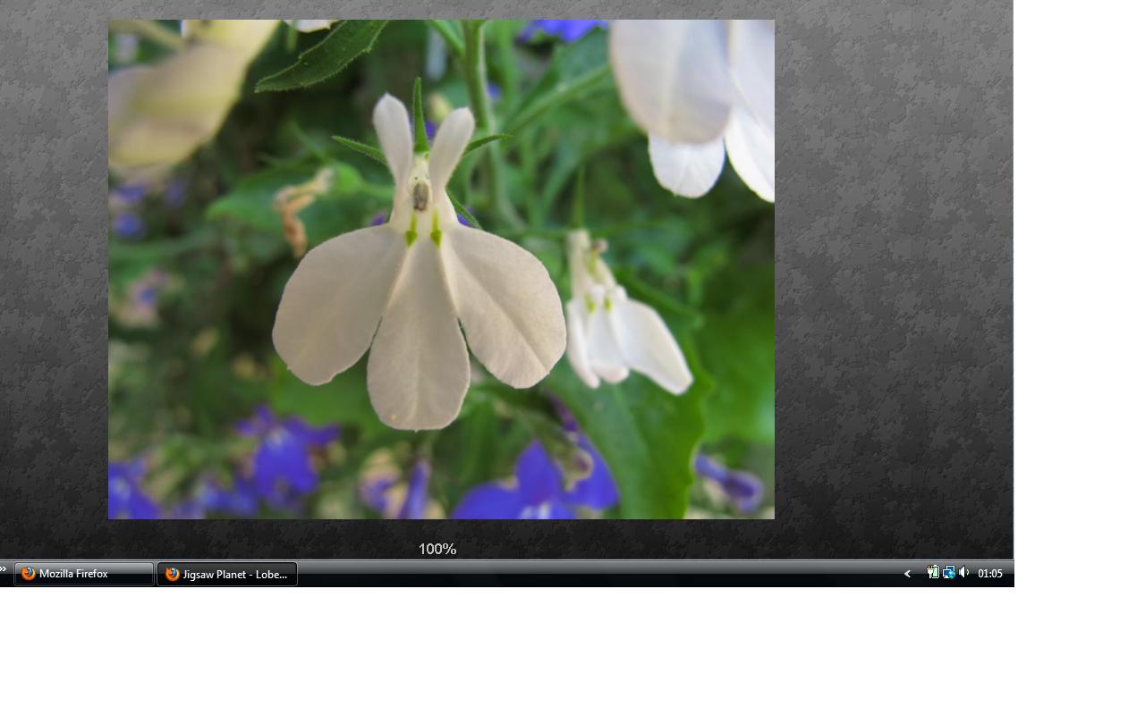Viewport: 1145px width, 715px height.
Task: Click the volume speaker icon
Action: tap(964, 573)
